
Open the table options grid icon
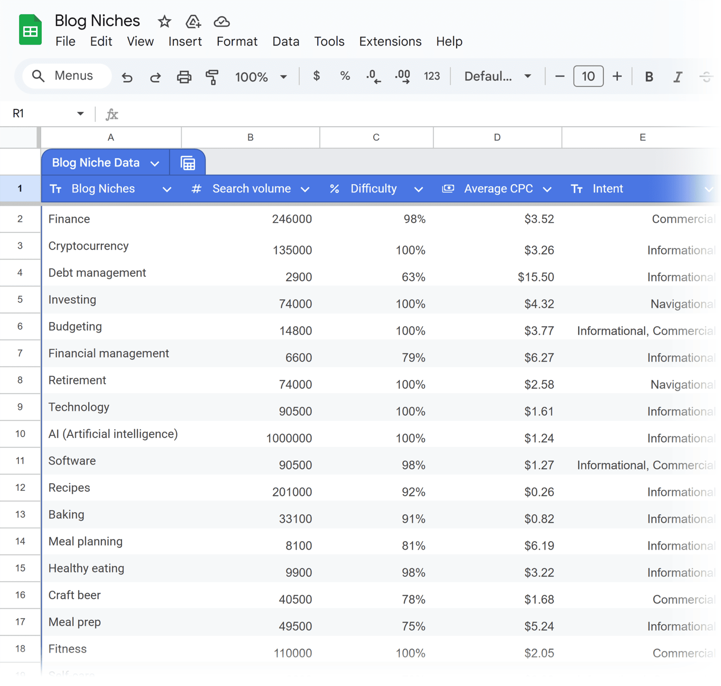tap(187, 162)
